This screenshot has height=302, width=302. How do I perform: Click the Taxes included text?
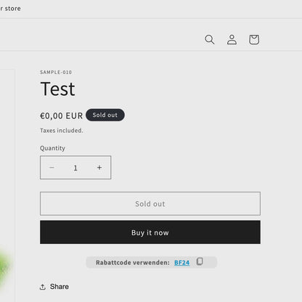(x=62, y=131)
